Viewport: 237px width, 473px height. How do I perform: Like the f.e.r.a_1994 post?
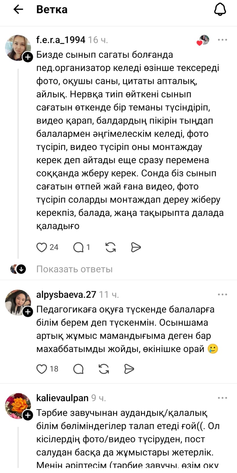[42, 247]
